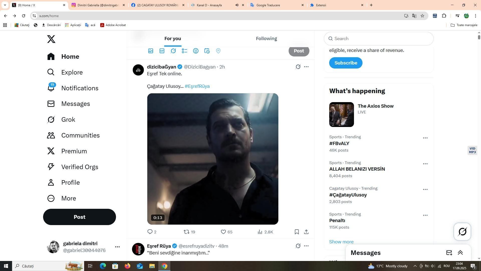Click Grok icon on Eşref Rüya post
This screenshot has width=481, height=271.
pos(298,246)
